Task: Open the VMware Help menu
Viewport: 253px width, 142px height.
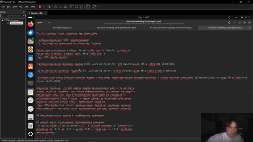Action: (33, 7)
